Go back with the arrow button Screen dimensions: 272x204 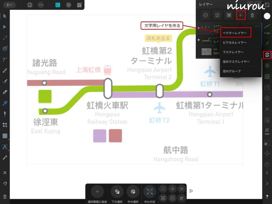(x=10, y=5)
